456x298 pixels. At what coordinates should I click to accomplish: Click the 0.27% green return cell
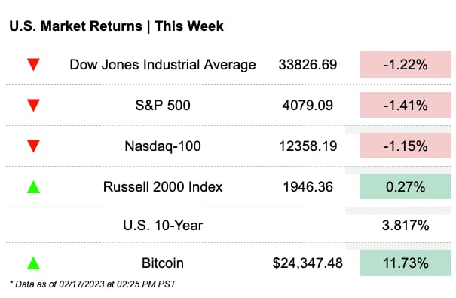click(406, 186)
